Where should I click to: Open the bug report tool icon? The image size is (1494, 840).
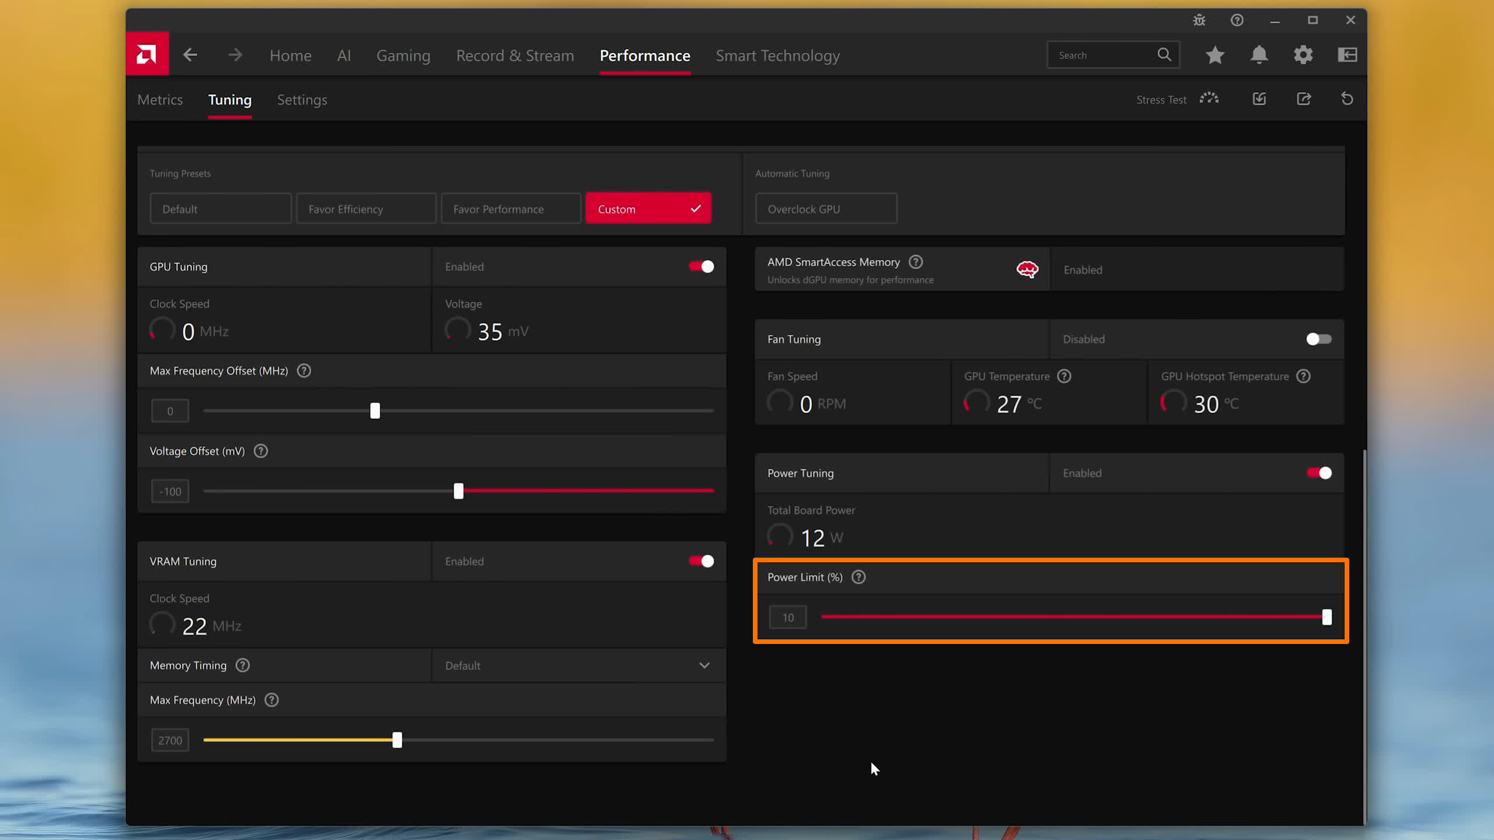point(1199,20)
